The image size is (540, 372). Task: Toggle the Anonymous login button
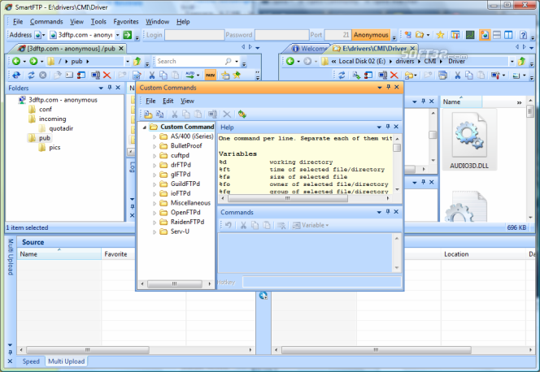[x=371, y=35]
